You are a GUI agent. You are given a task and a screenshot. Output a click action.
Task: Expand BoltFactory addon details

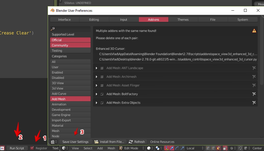point(96,94)
